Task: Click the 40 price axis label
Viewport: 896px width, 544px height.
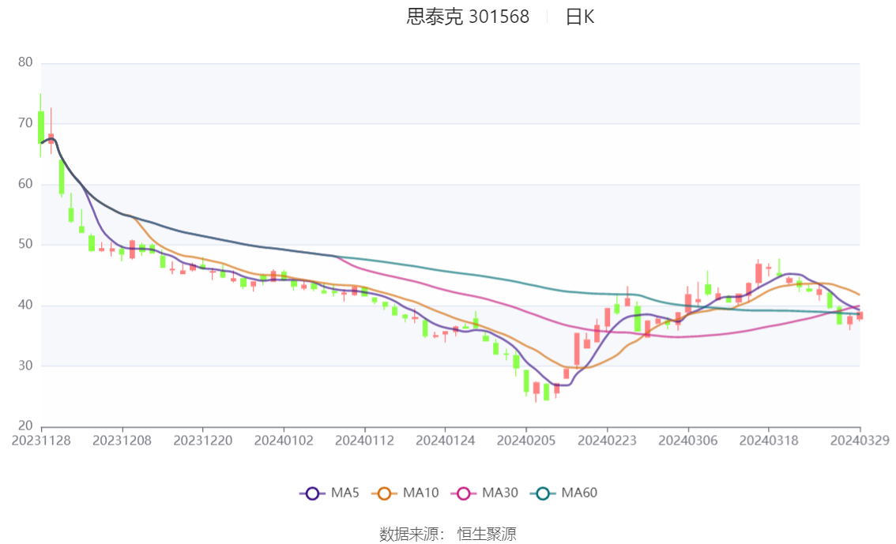Action: click(25, 306)
